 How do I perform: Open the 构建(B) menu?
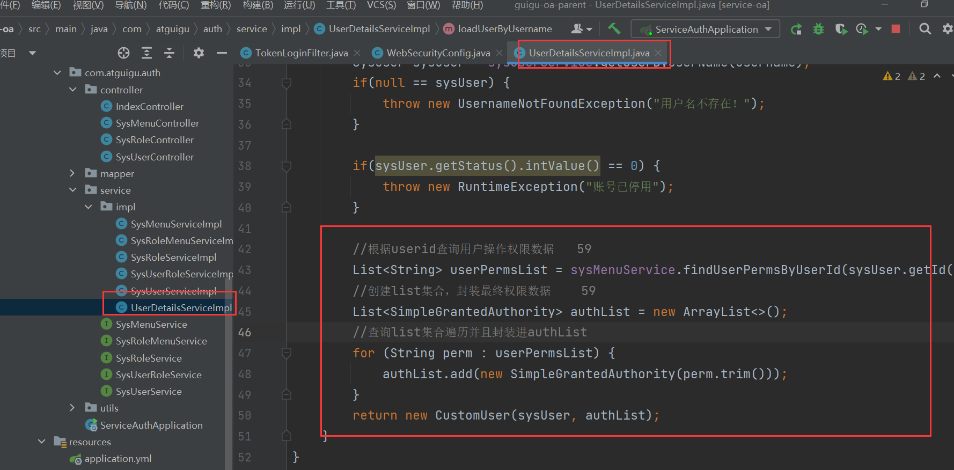[x=258, y=5]
